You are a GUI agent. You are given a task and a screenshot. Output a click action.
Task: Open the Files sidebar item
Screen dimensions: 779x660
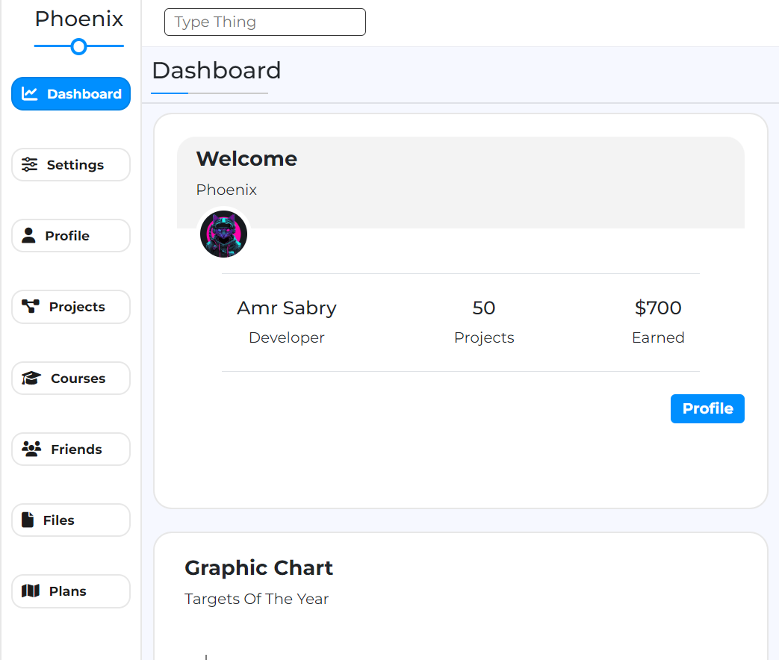tap(71, 520)
